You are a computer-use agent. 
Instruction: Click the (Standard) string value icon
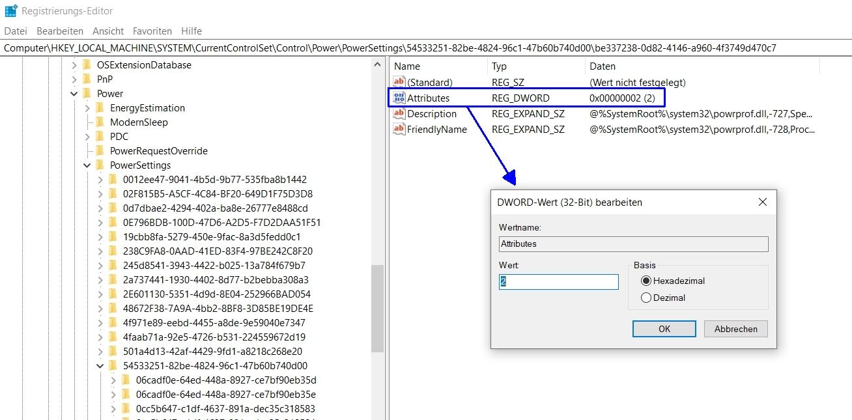[399, 83]
